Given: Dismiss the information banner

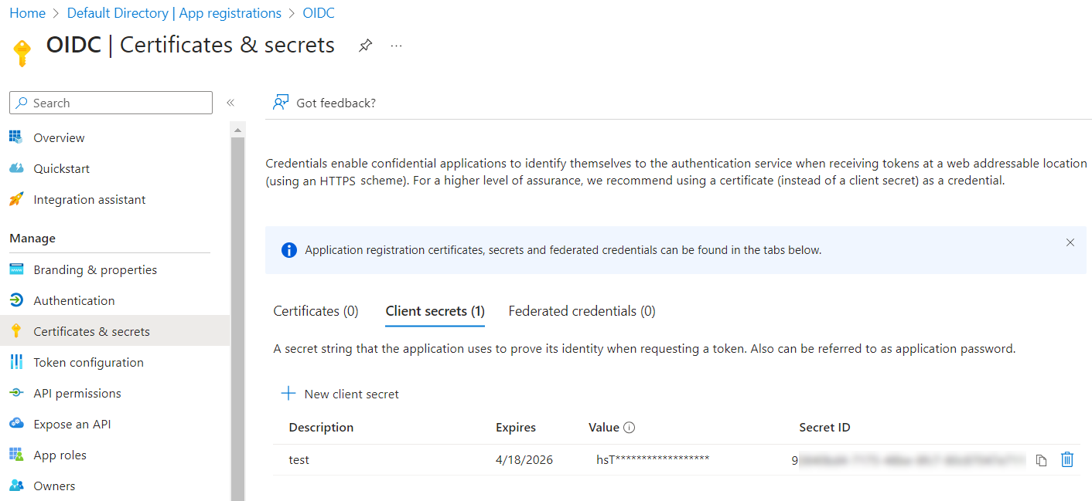Looking at the screenshot, I should point(1070,242).
